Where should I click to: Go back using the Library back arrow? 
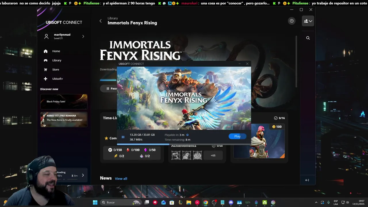(x=100, y=21)
